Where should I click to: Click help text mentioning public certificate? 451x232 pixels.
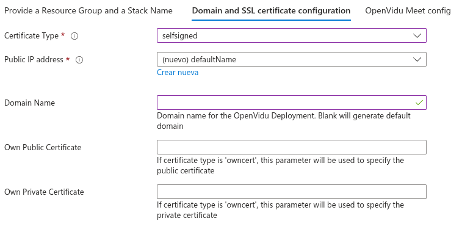click(280, 165)
